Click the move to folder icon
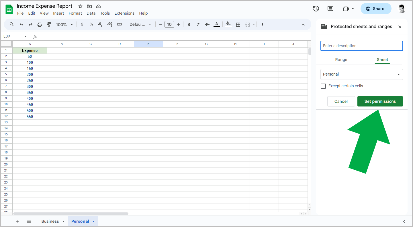Image resolution: width=413 pixels, height=227 pixels. [89, 6]
